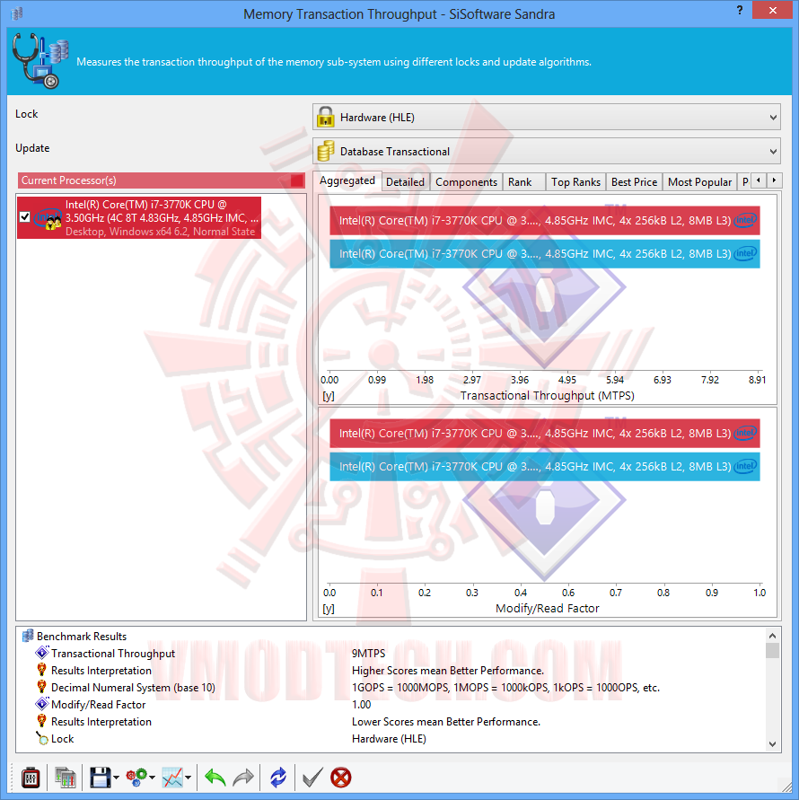The height and width of the screenshot is (800, 799).
Task: Select the Modify/Read Factor result row
Action: (x=391, y=705)
